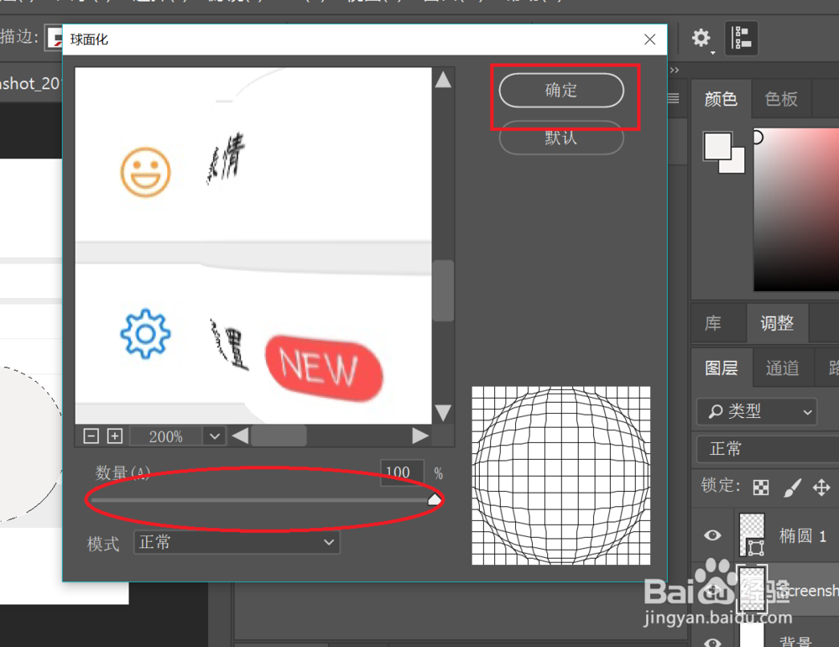Screen dimensions: 839x647
Task: Open the 正常 blend mode dropdown in layers panel
Action: (x=768, y=448)
